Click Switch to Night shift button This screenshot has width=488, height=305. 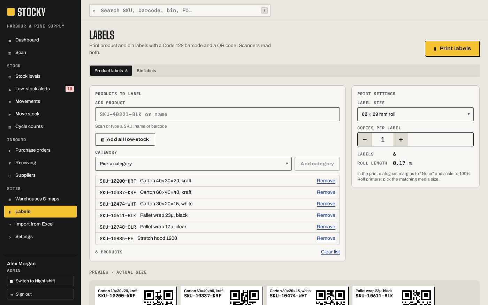tap(40, 281)
